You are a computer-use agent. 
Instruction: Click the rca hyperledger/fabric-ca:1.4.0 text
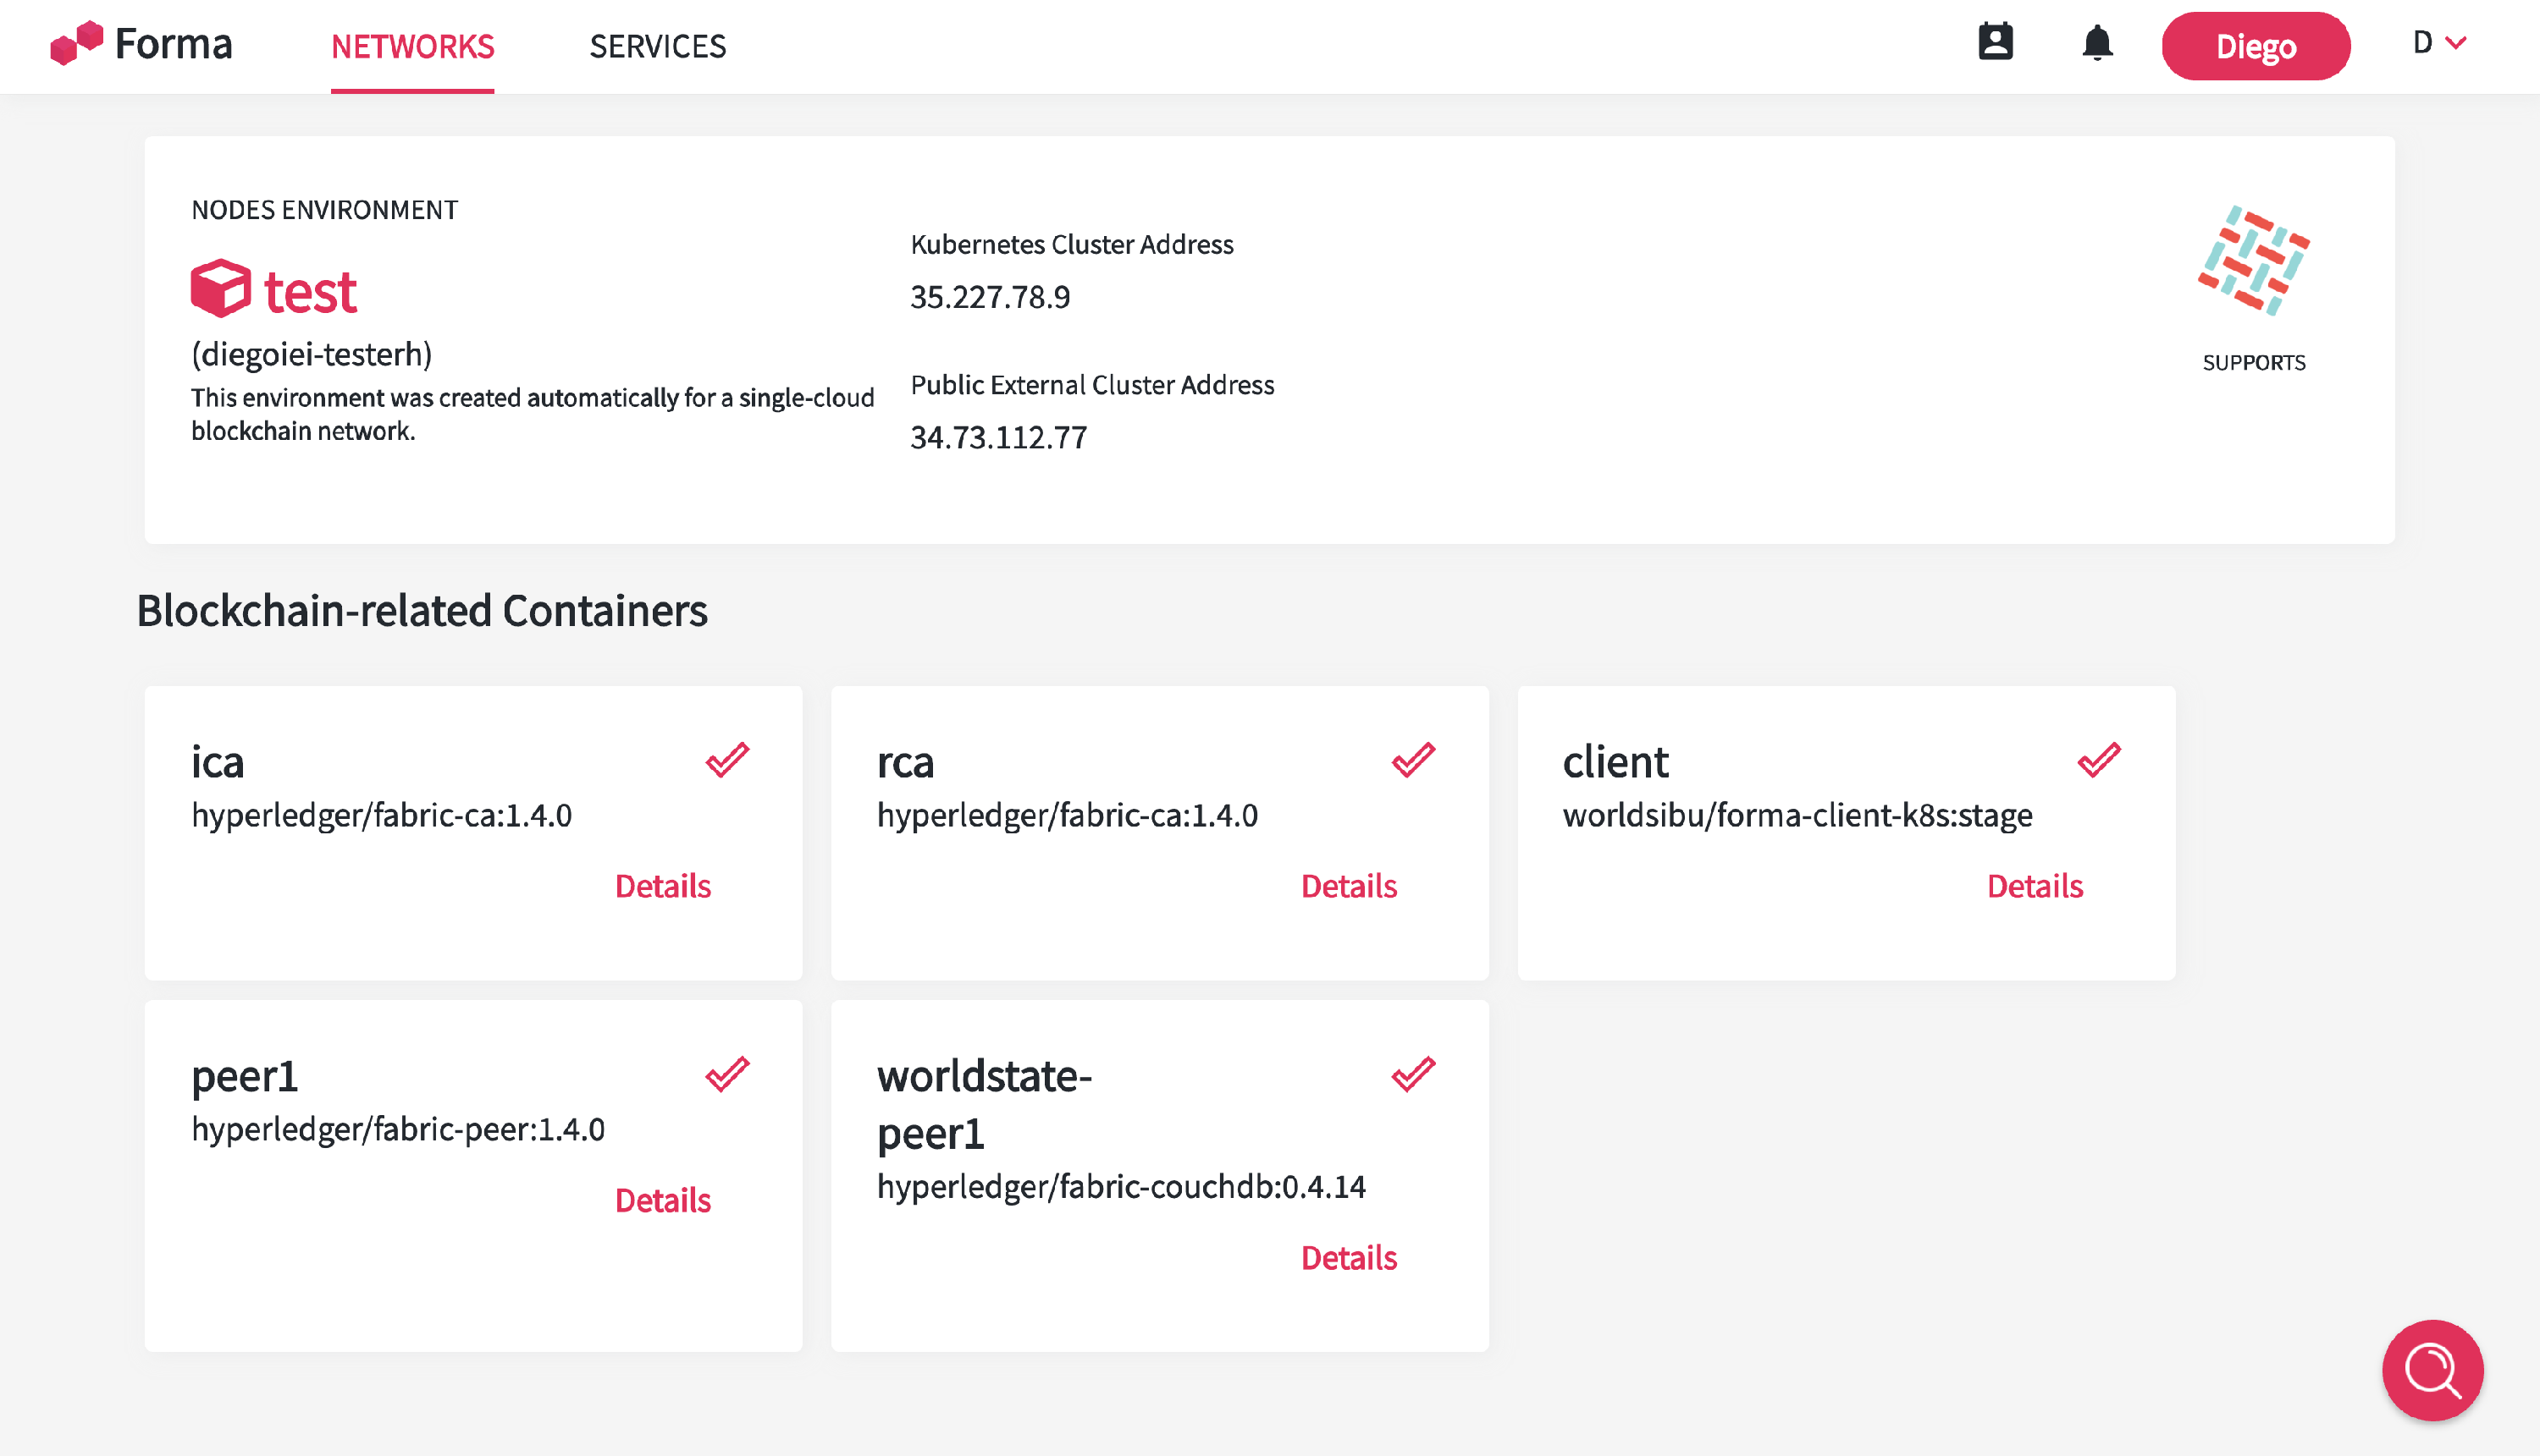[x=1067, y=816]
